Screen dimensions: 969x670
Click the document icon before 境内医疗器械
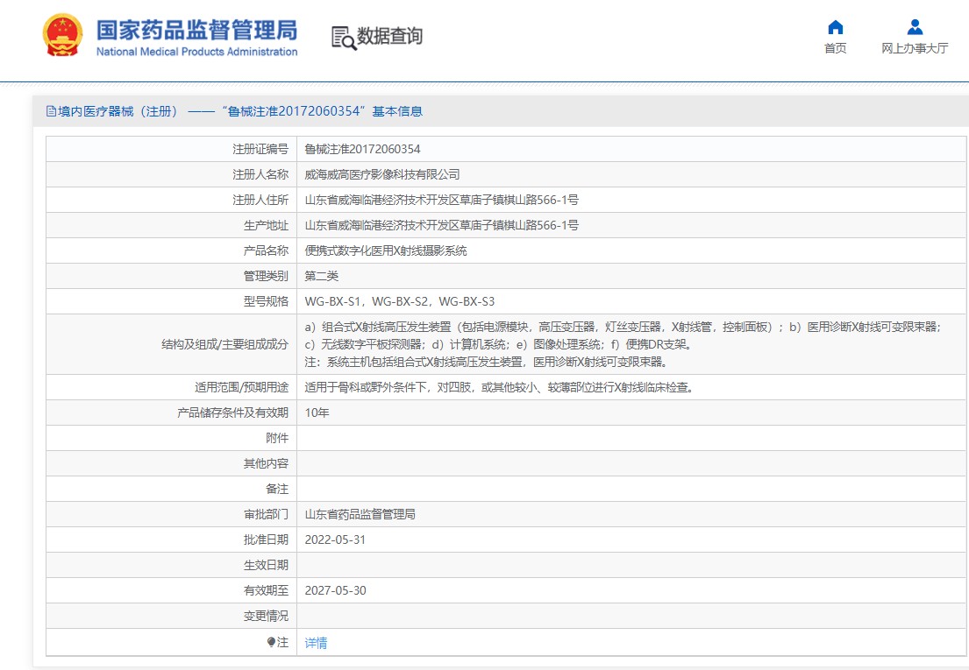51,111
